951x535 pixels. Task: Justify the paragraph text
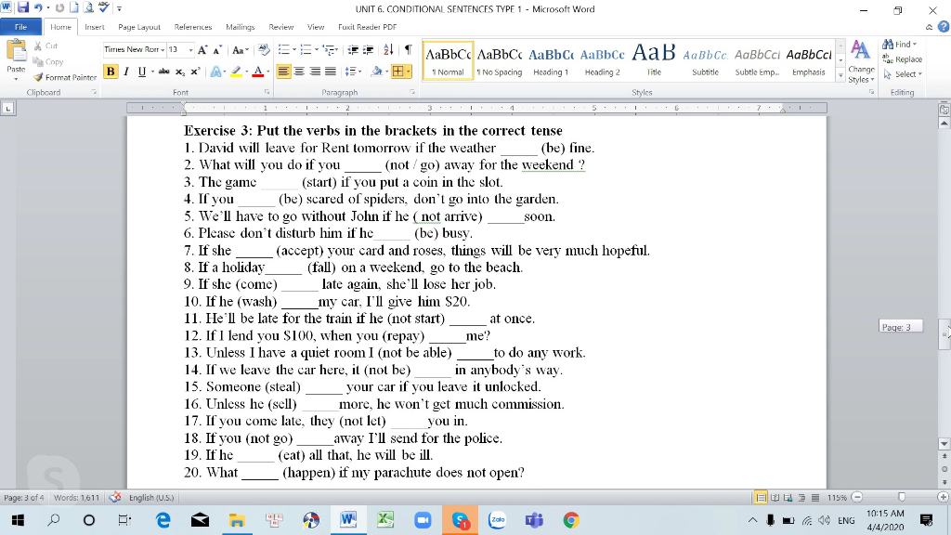tap(331, 72)
